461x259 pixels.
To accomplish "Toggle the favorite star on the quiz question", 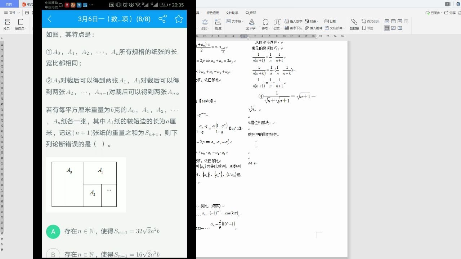I will pos(179,19).
